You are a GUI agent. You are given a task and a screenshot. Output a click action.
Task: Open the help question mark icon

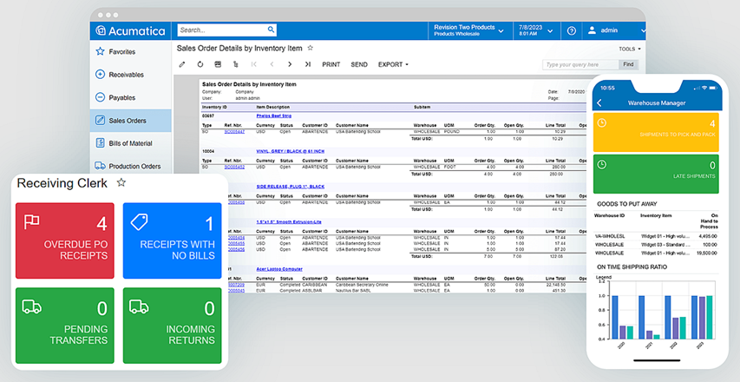(x=572, y=30)
